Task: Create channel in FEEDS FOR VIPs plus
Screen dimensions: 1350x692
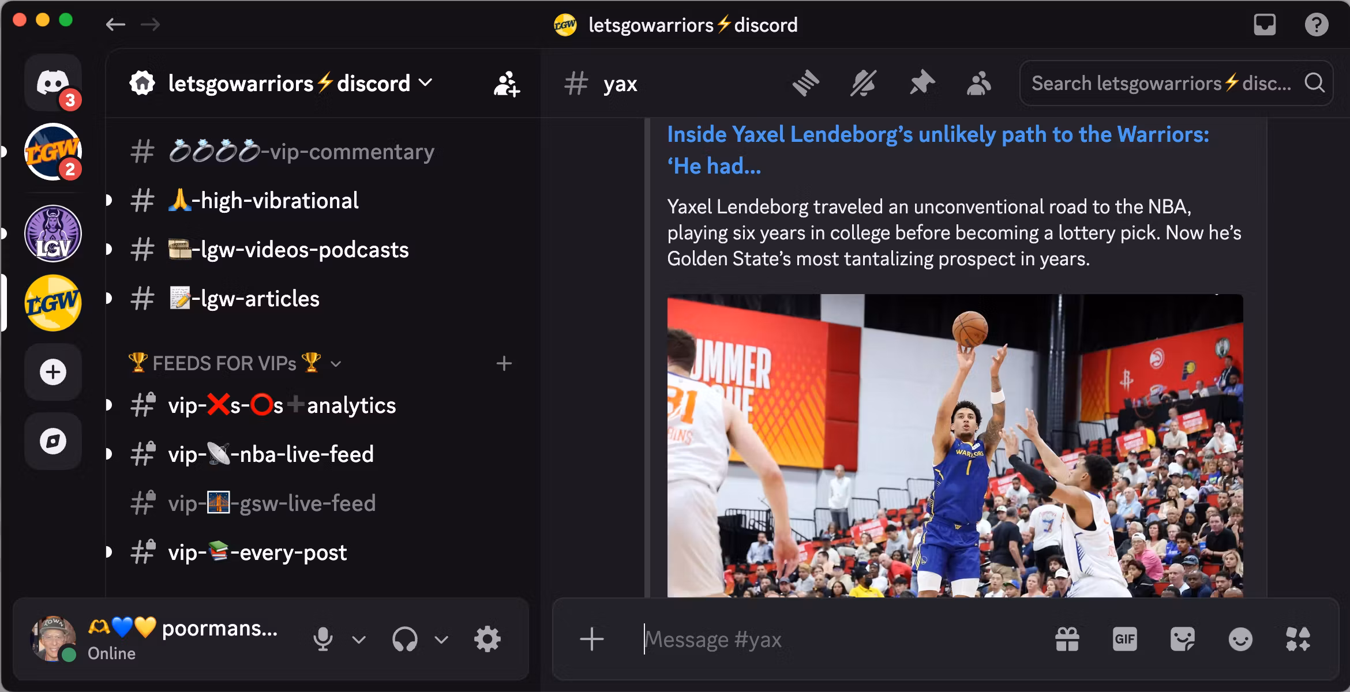Action: click(x=504, y=363)
